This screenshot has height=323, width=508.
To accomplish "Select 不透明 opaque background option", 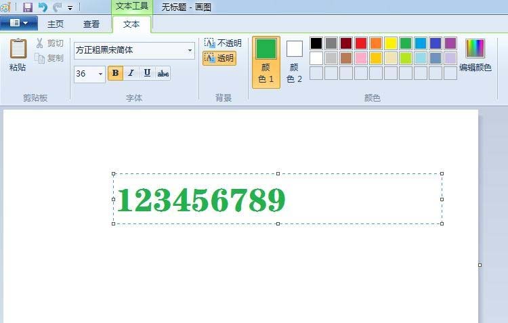I will tap(223, 43).
